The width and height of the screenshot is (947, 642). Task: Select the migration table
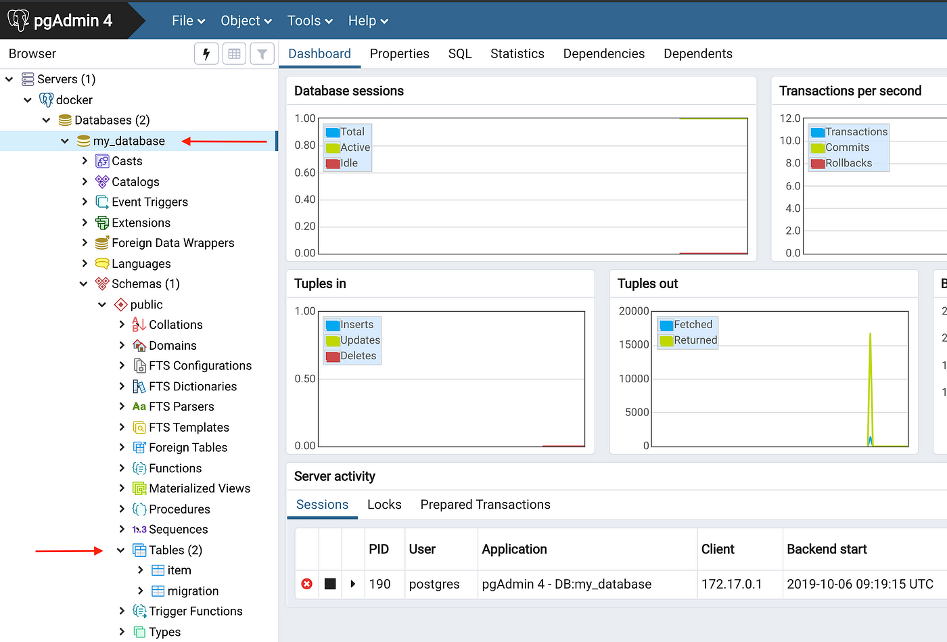pyautogui.click(x=193, y=591)
